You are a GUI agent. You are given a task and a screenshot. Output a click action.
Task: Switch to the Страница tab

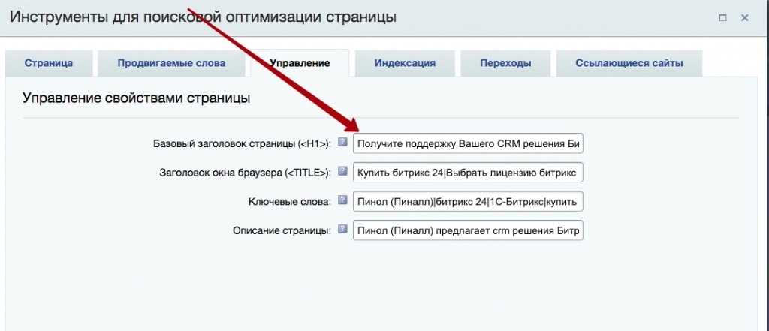coord(49,63)
